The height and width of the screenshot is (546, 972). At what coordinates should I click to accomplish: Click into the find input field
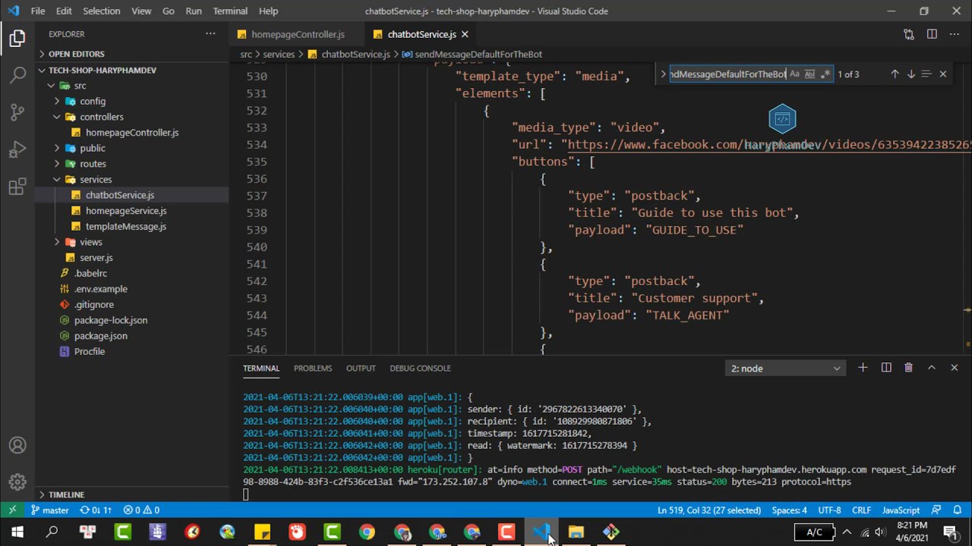point(727,74)
